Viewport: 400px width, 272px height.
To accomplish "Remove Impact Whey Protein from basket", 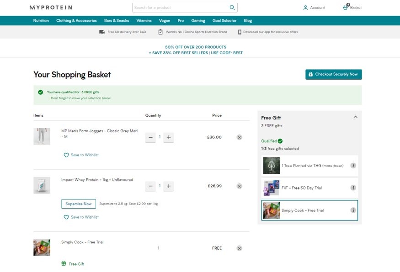I will 239,186.
